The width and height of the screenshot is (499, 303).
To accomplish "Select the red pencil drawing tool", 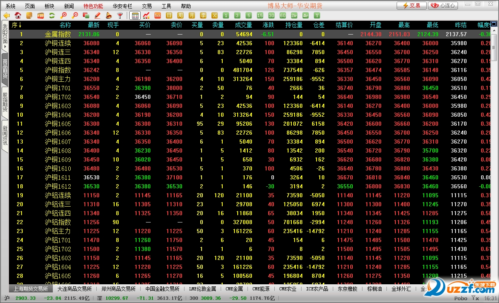I will (x=98, y=16).
